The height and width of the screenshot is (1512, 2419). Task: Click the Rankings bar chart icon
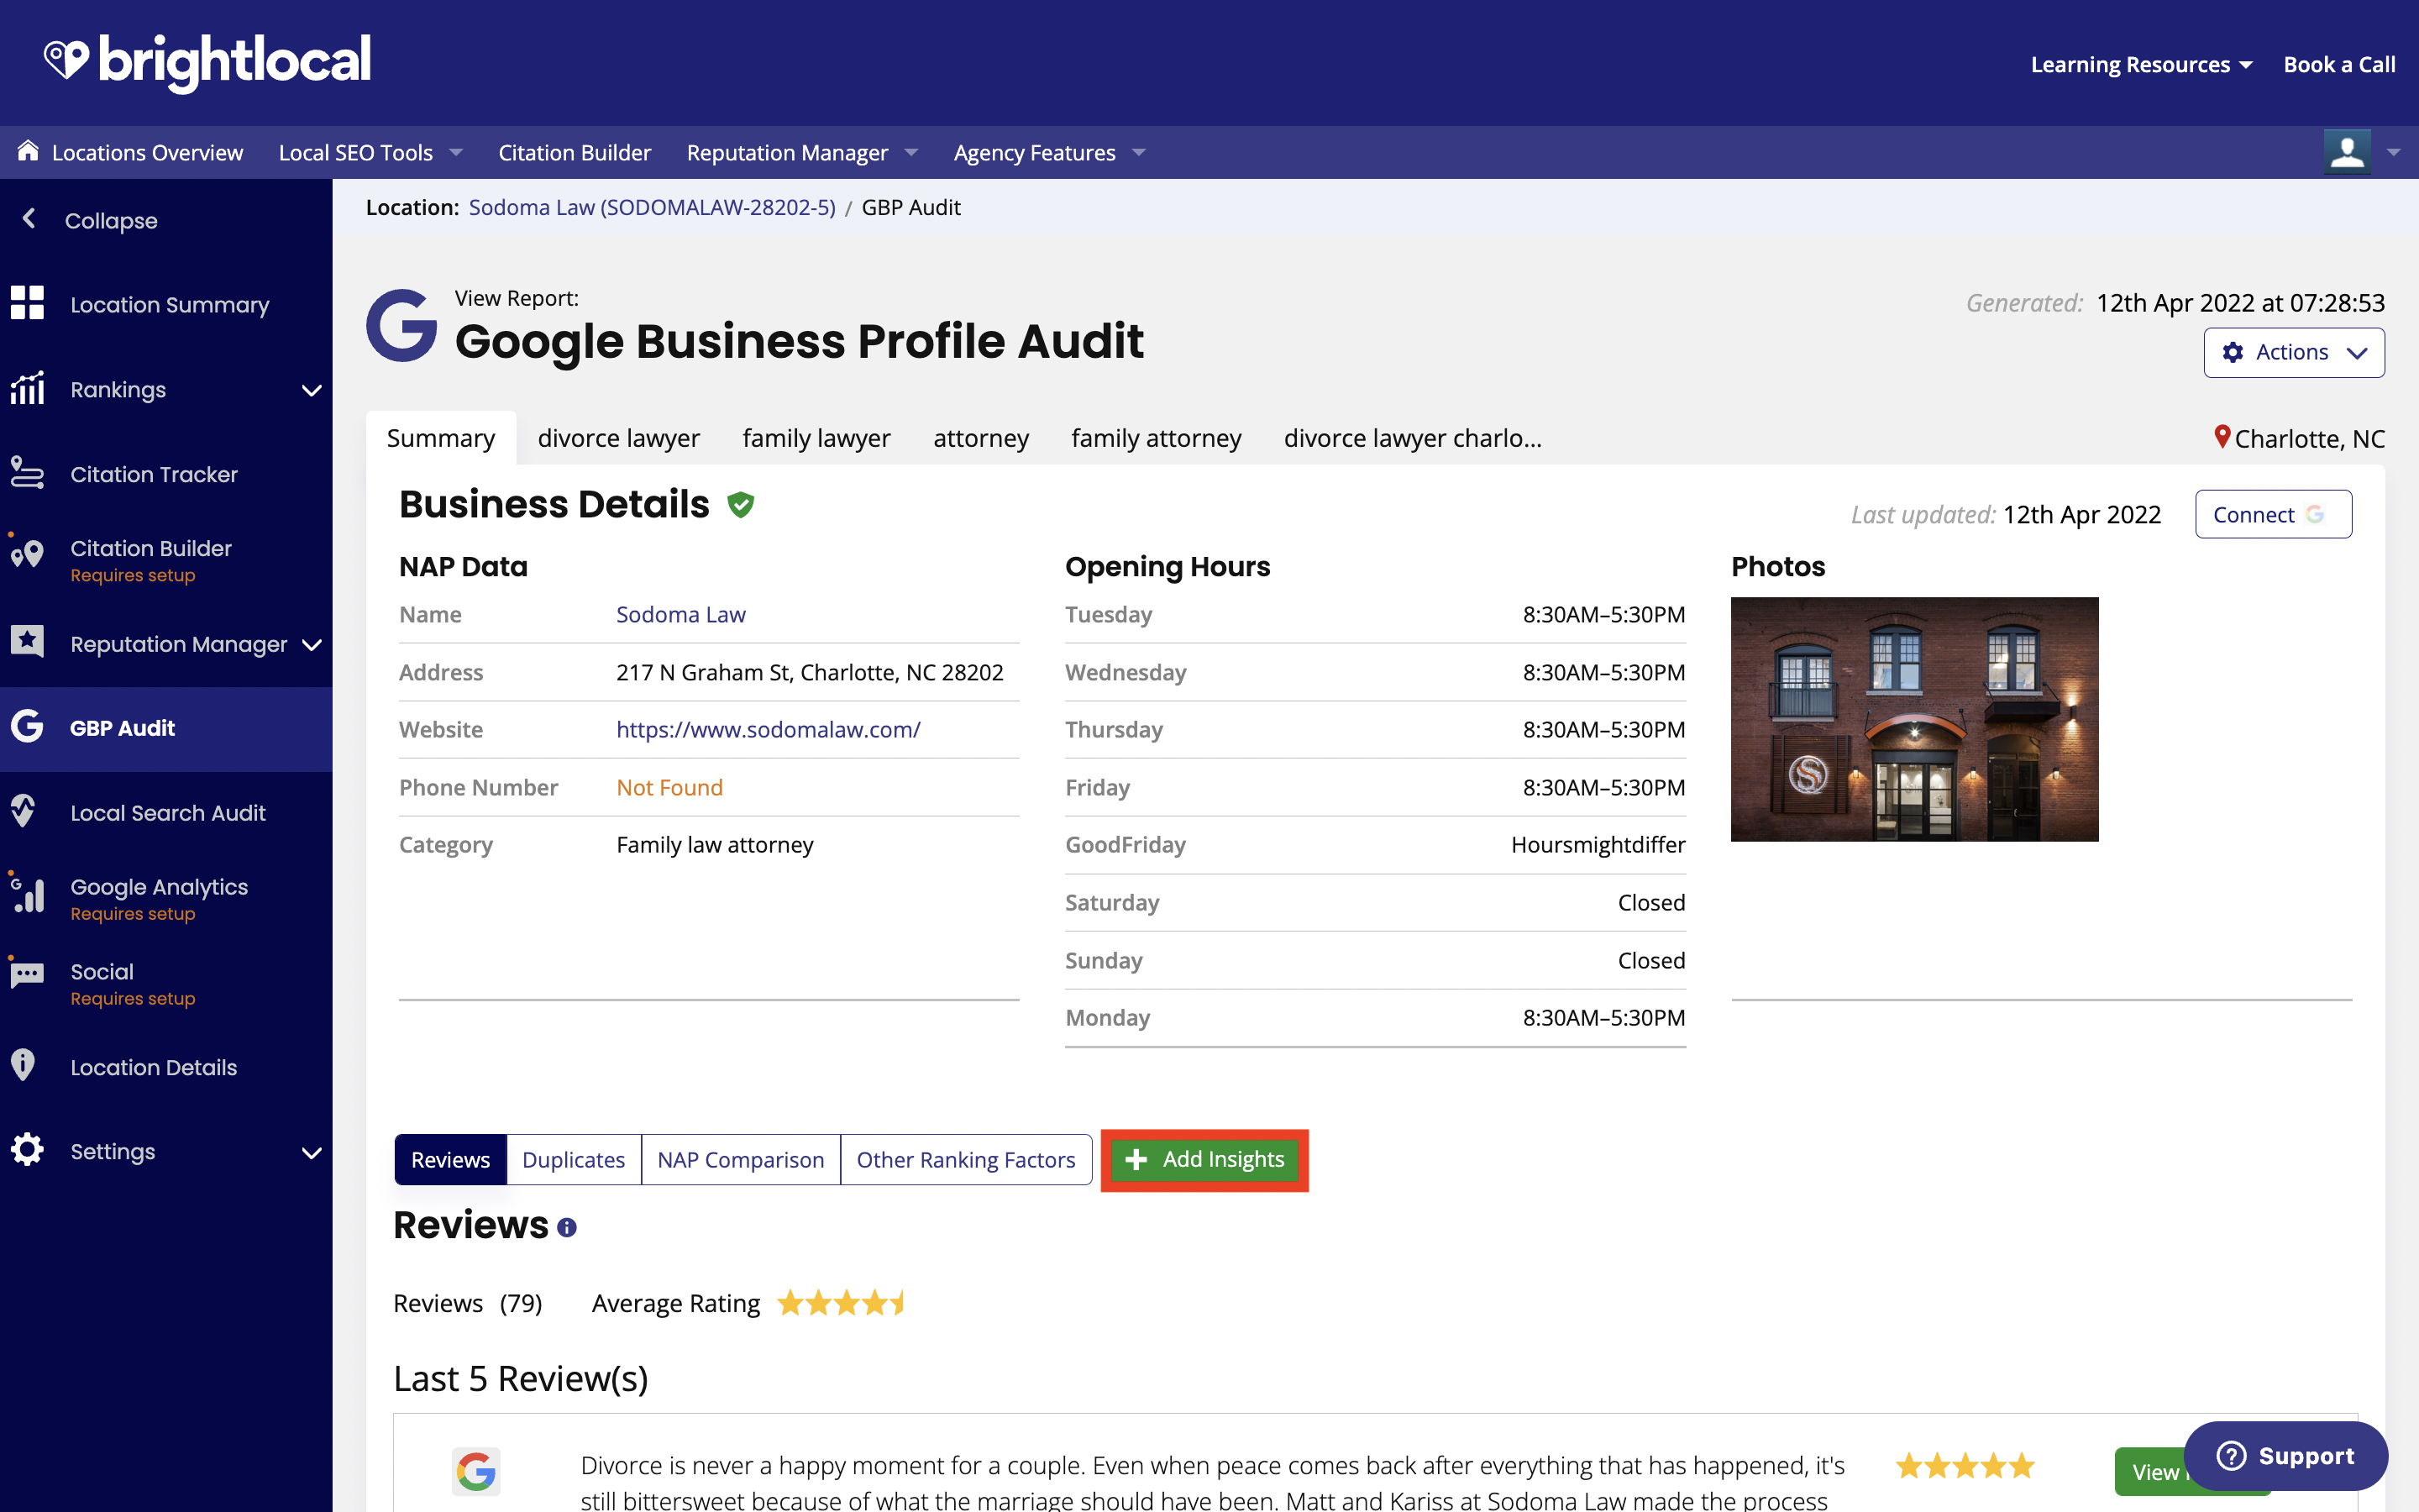(28, 388)
